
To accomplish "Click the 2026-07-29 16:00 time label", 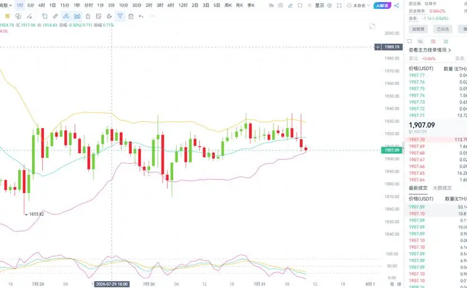I will (x=112, y=284).
